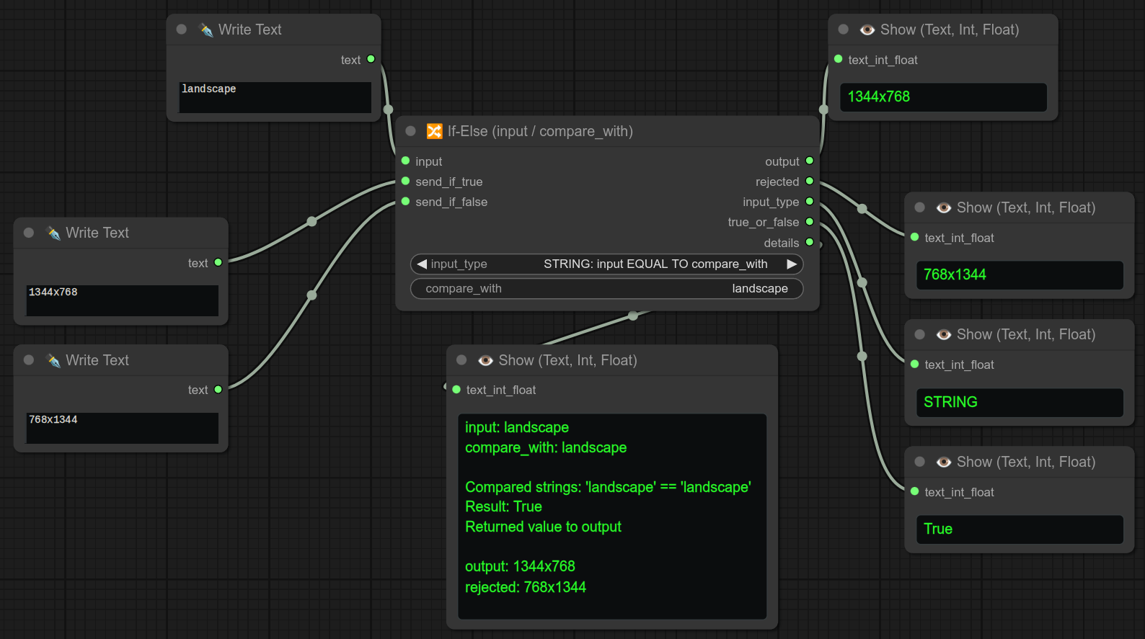Click the output port on the If-Else node
1145x639 pixels.
click(x=809, y=161)
